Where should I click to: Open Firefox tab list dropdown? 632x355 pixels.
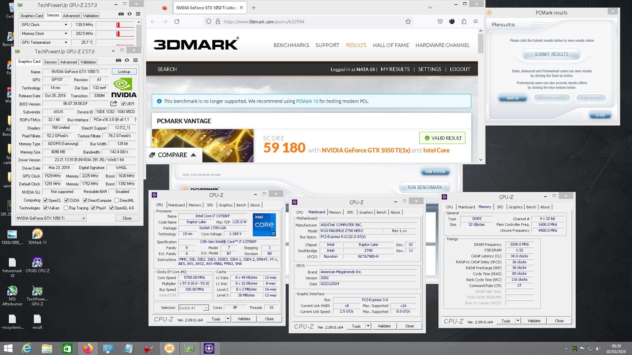pyautogui.click(x=430, y=8)
